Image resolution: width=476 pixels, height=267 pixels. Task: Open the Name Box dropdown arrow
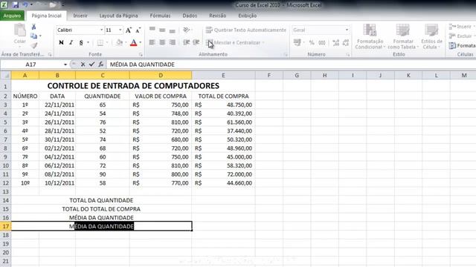tap(65, 65)
